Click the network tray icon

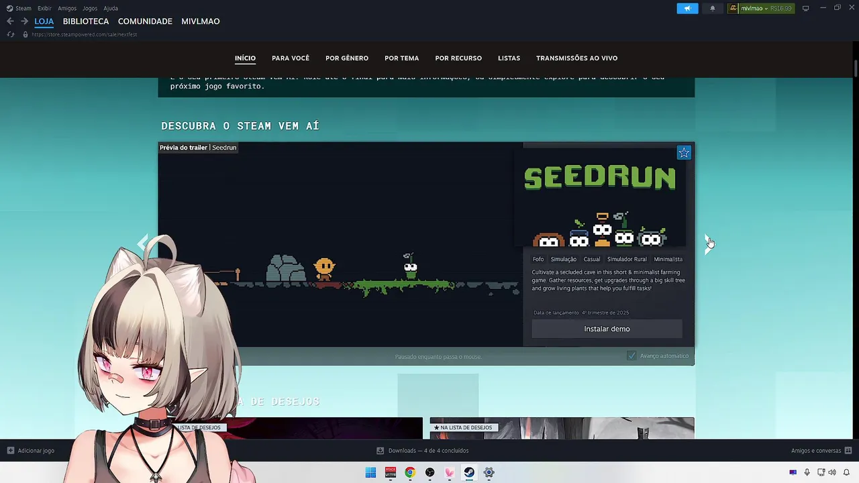click(x=820, y=472)
